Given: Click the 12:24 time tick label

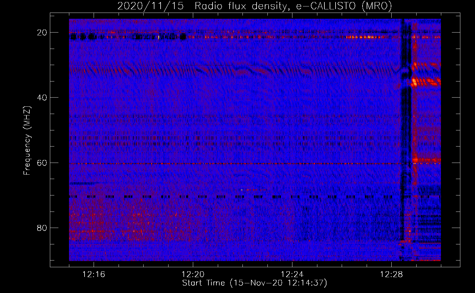Looking at the screenshot, I should tap(292, 275).
